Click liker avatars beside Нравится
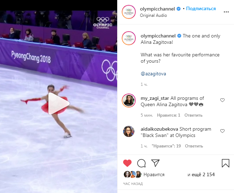Viewport: 234px width, 193px height. 133,174
